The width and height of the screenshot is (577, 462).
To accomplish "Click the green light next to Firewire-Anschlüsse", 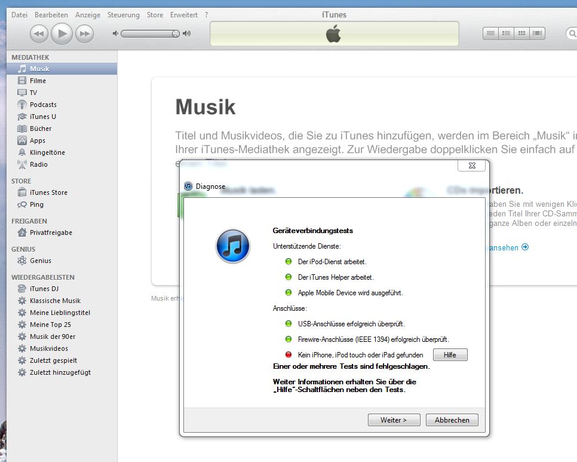I will [288, 339].
